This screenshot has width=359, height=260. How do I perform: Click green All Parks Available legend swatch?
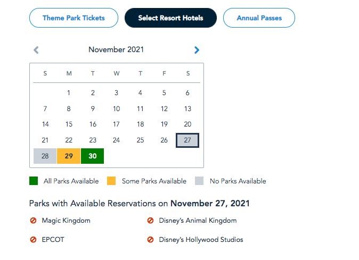34,181
